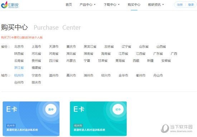The height and width of the screenshot is (137, 197).
Task: Select province 江苏省
Action: [x=123, y=54]
